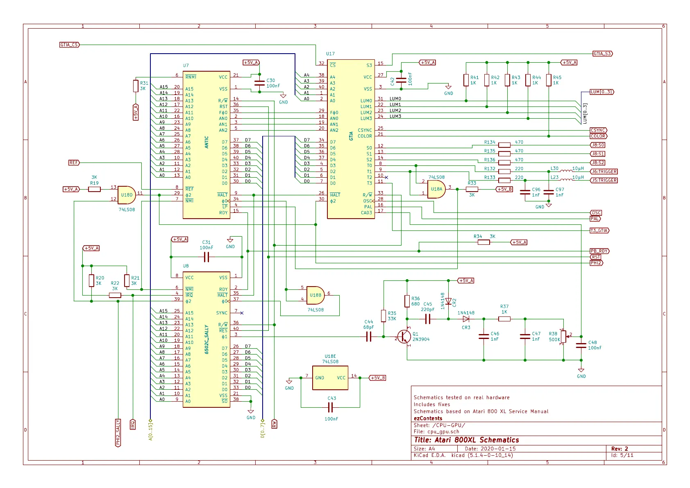
Task: Select the D[0..7] data bus label
Action: 263,428
